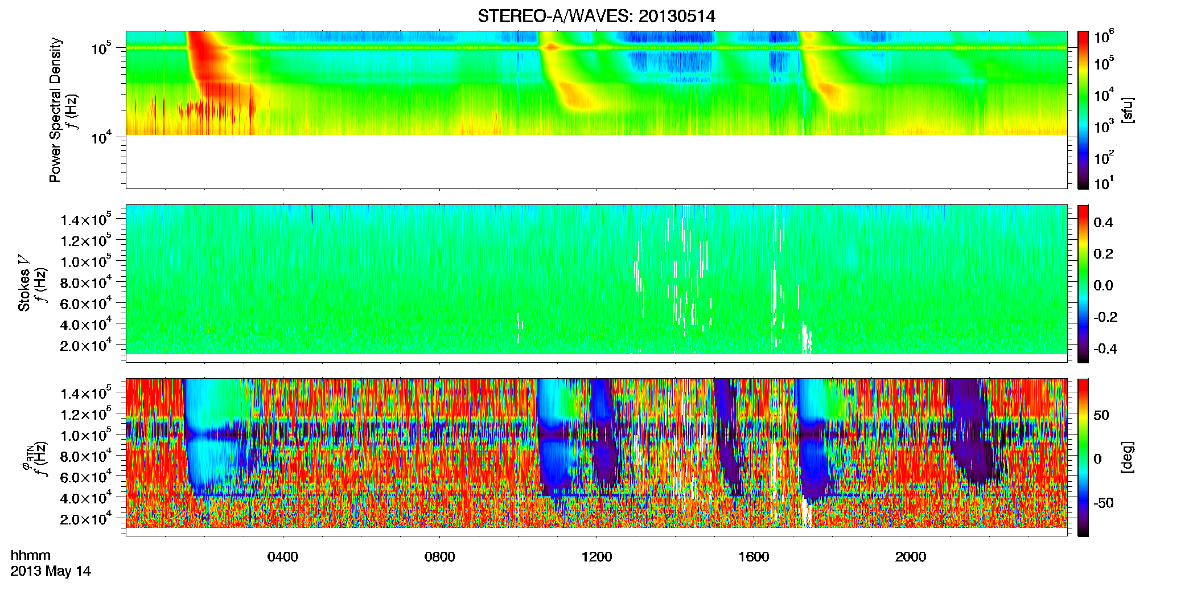Click the phi RTN degrees colorbar
1193x615 pixels.
click(1083, 457)
